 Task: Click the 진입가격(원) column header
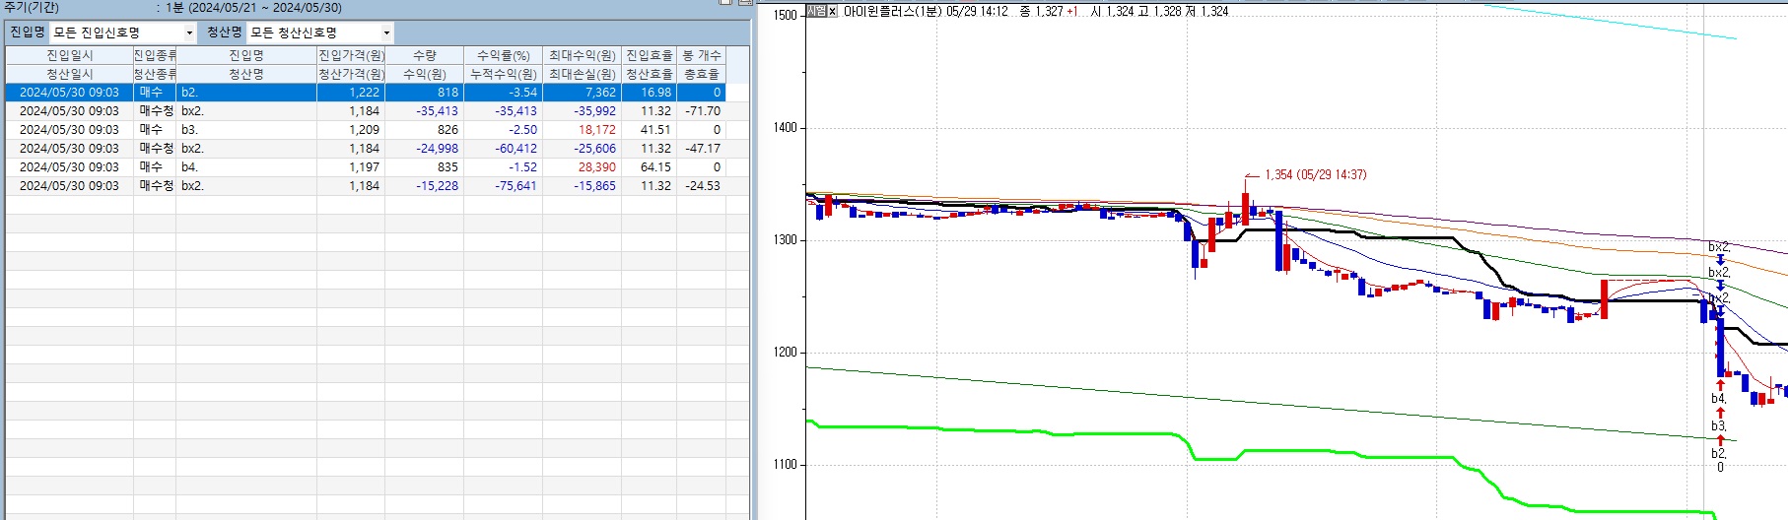click(351, 55)
